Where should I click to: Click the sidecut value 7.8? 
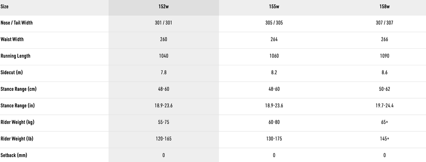pyautogui.click(x=163, y=72)
